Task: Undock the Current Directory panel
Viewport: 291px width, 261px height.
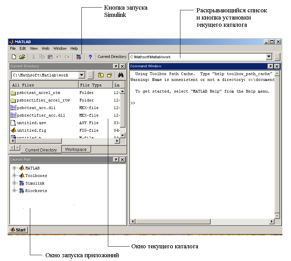Action: (116, 66)
